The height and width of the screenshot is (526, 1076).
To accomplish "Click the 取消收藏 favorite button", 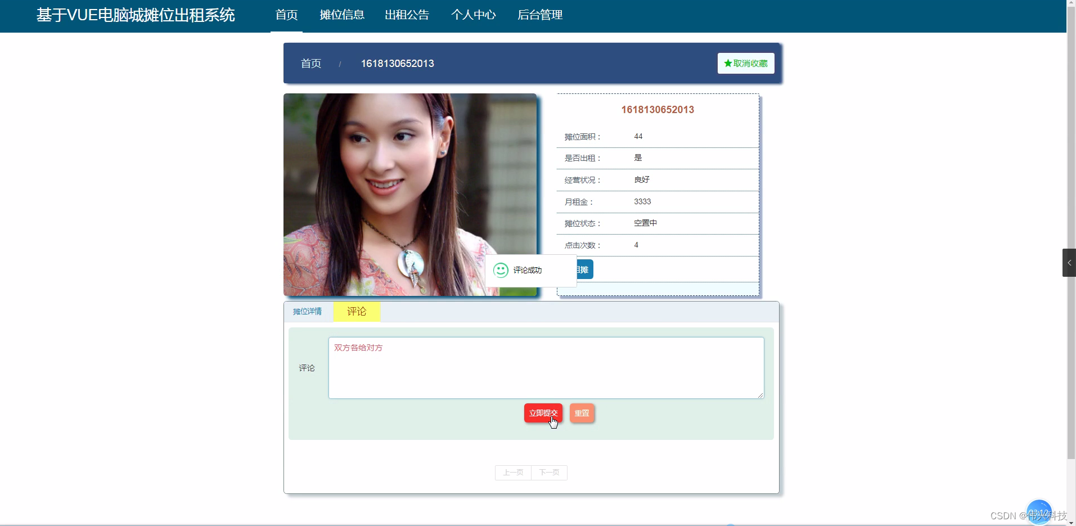I will tap(746, 63).
